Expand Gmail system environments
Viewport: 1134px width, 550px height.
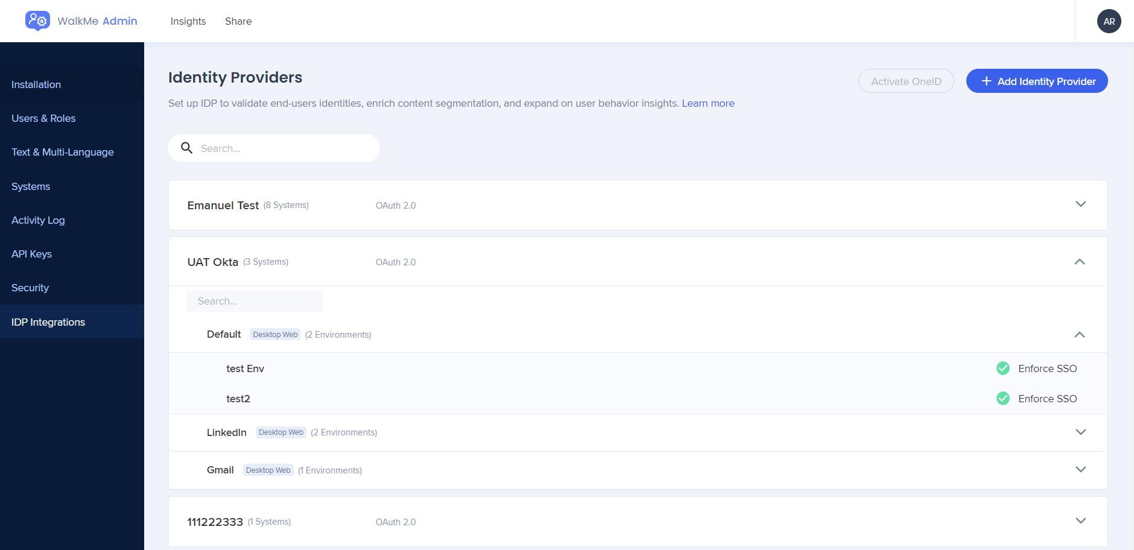[x=1080, y=470]
